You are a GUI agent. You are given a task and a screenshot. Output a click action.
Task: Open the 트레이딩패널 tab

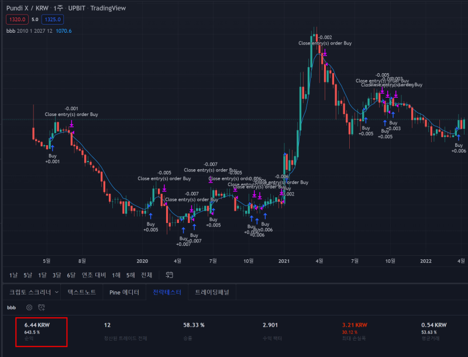coord(212,292)
